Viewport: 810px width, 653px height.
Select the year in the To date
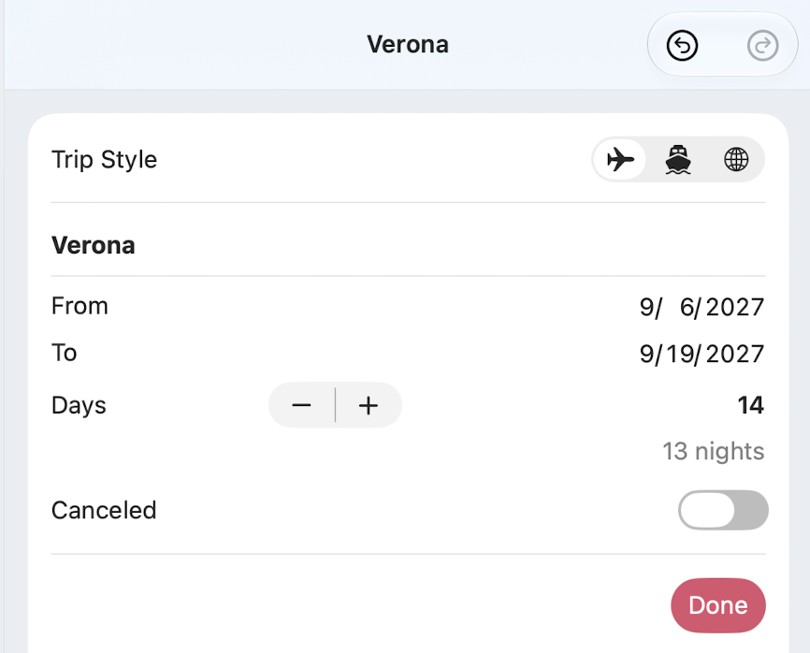(x=735, y=355)
